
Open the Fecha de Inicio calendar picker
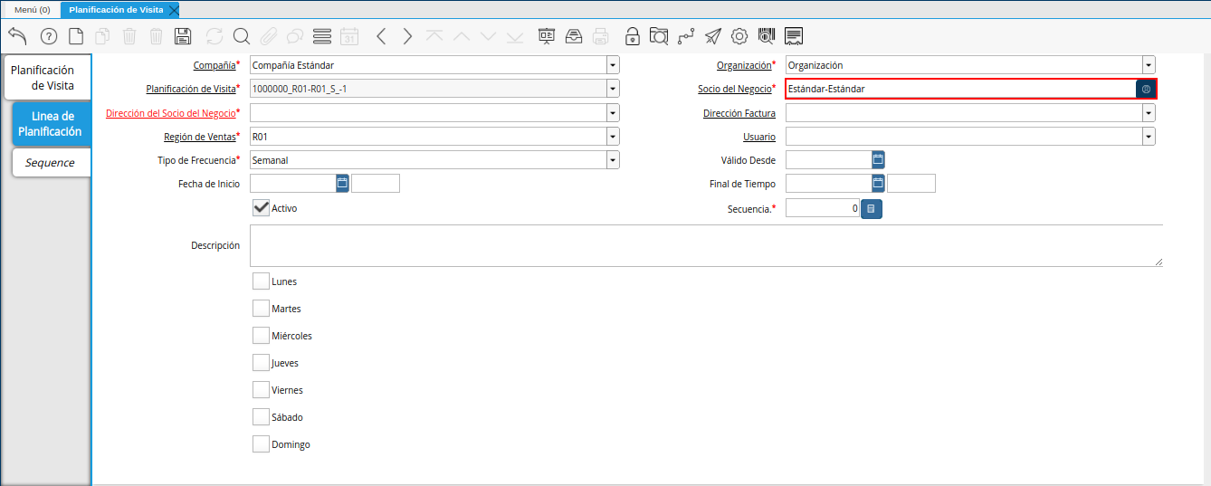342,183
